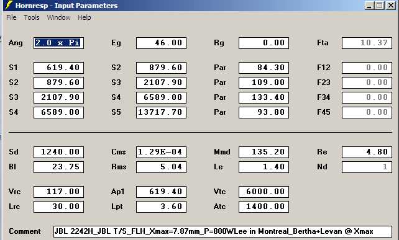This screenshot has height=240, width=399.
Task: Click the Cms label
Action: pos(118,152)
